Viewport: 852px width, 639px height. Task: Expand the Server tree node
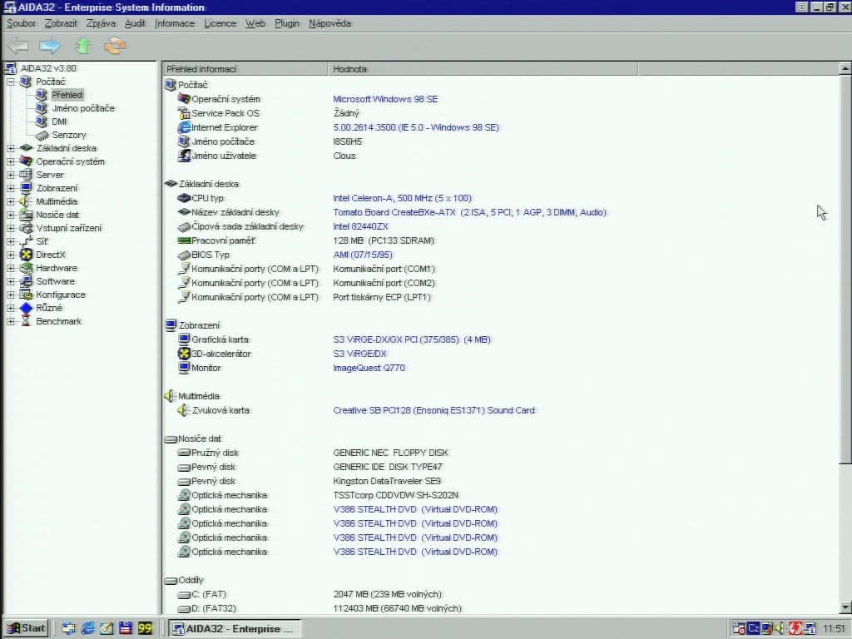click(x=10, y=175)
